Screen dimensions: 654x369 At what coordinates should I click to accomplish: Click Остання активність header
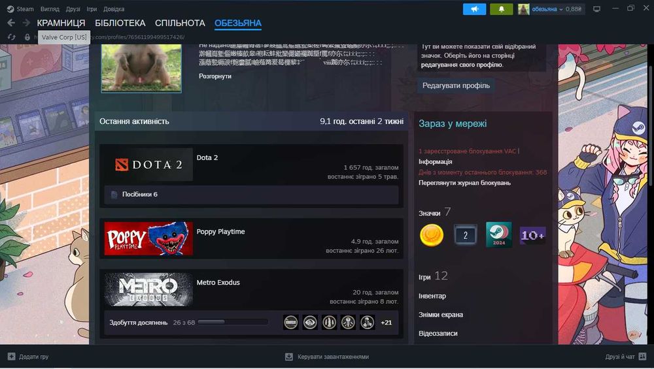134,121
